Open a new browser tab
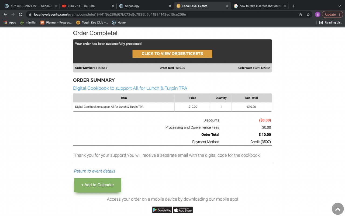345x216 pixels. click(x=294, y=6)
